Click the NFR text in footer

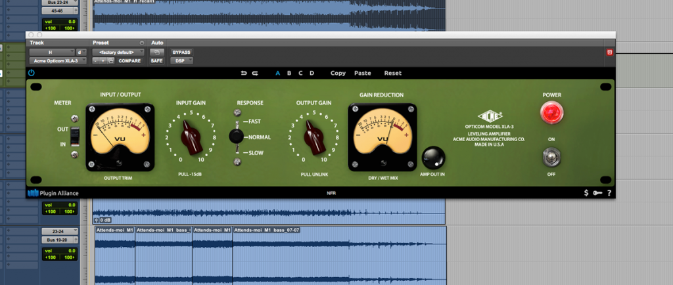331,193
